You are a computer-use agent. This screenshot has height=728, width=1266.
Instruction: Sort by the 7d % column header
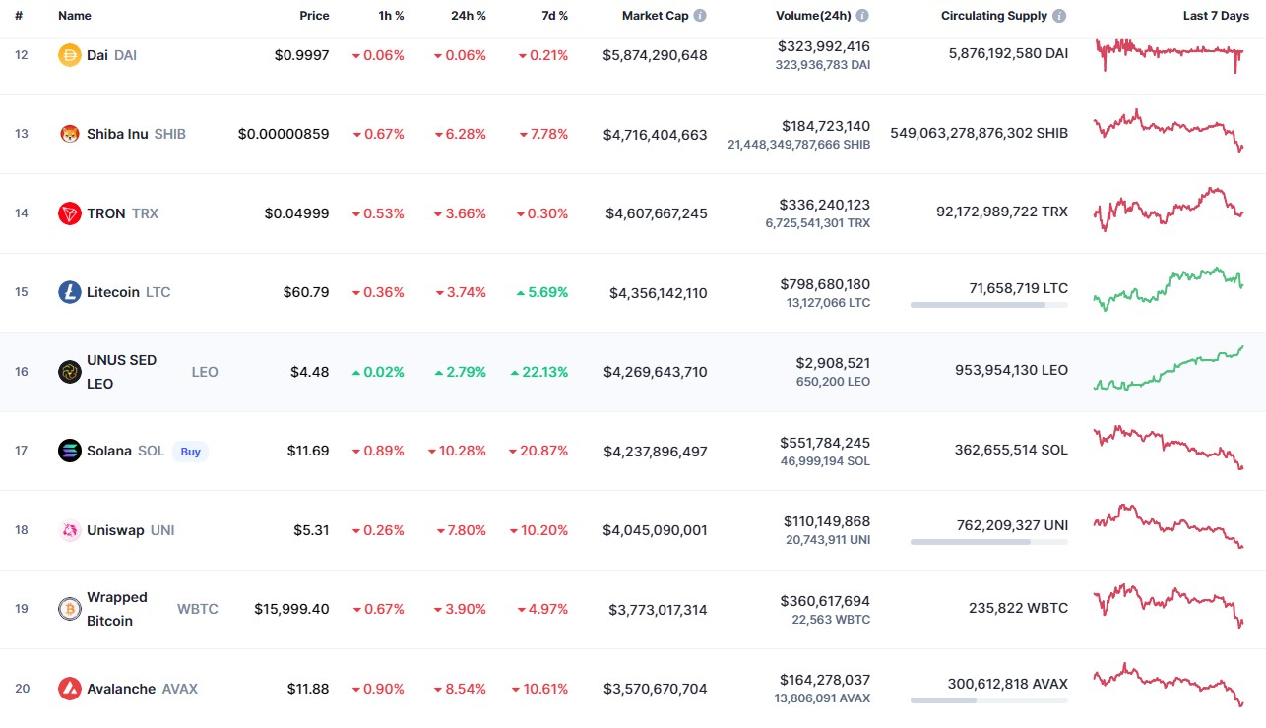coord(555,16)
